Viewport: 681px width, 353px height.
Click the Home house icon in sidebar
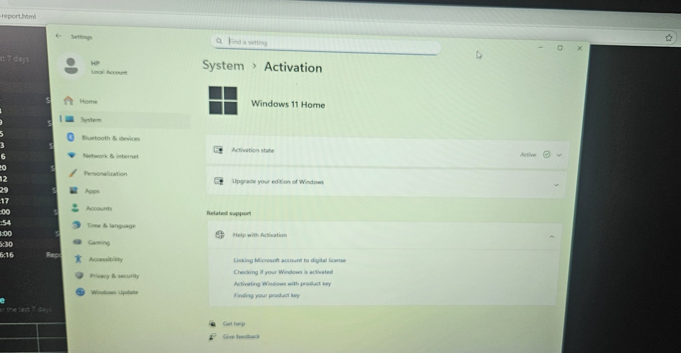coord(69,101)
